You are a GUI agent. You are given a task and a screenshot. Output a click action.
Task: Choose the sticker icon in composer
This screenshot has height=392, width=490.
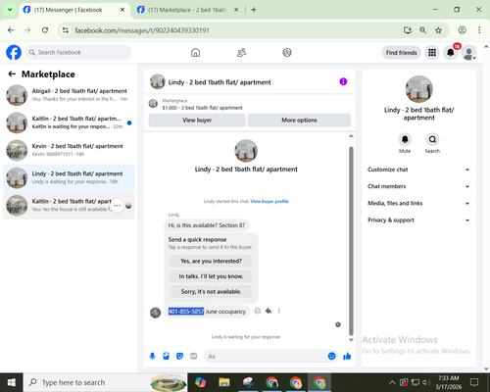pos(179,356)
